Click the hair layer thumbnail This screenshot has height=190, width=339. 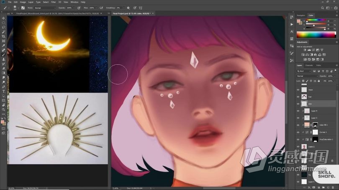pyautogui.click(x=304, y=97)
